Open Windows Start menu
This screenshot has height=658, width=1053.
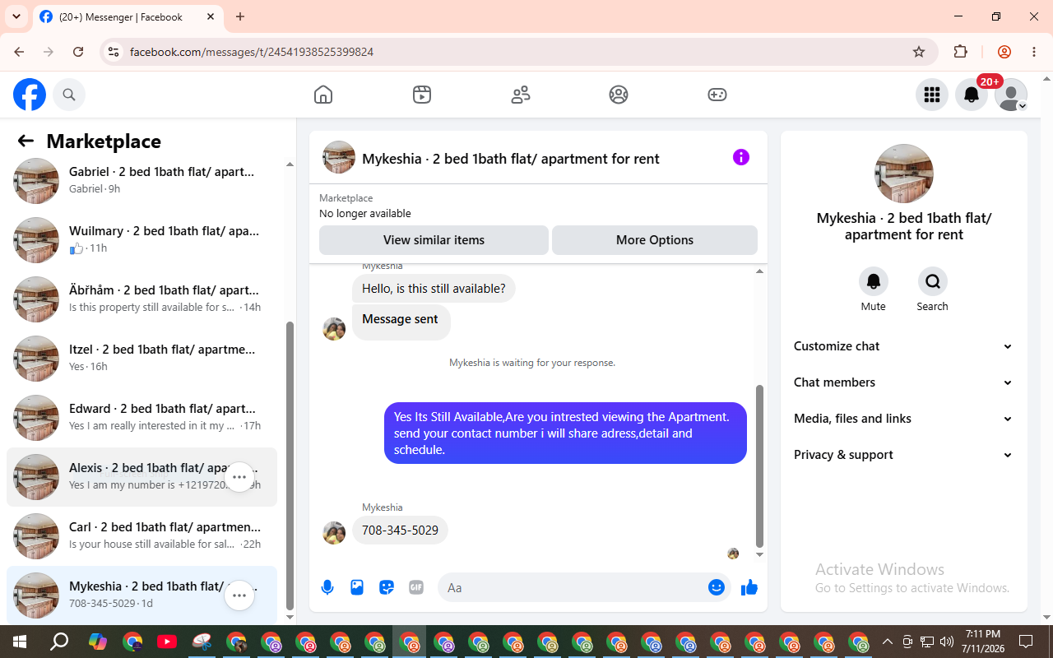20,642
